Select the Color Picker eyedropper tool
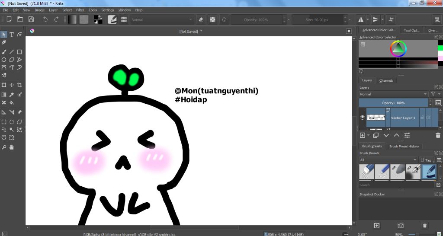Viewport: 443px width, 236px height. click(12, 95)
